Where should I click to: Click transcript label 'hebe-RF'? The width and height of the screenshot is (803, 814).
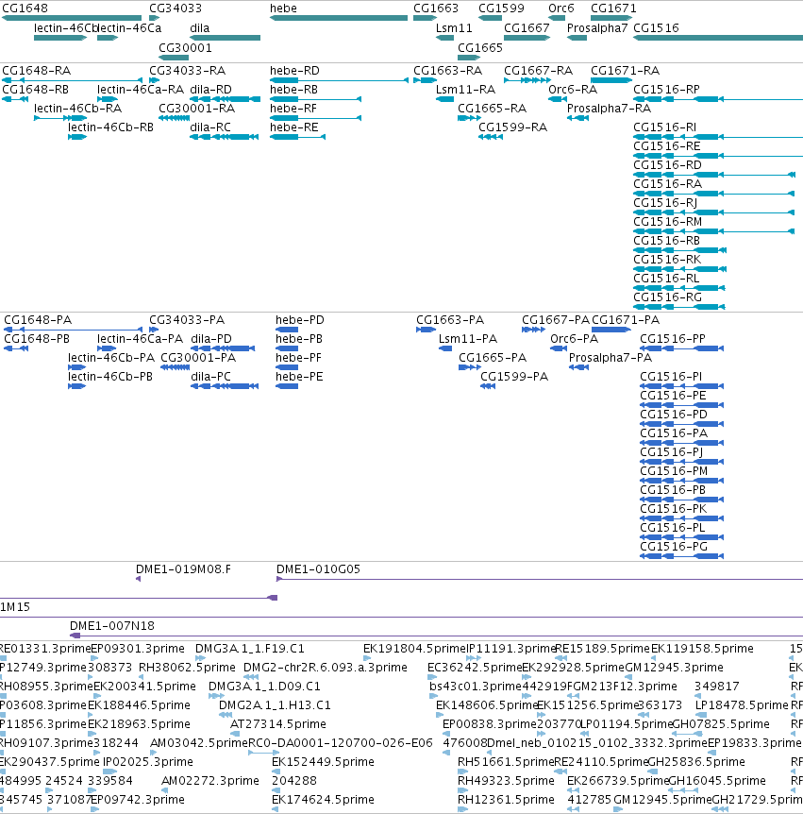pyautogui.click(x=293, y=108)
